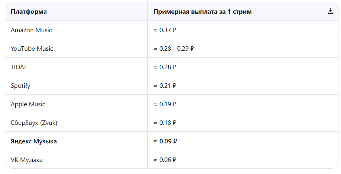Screen dimensions: 341x174
Task: Click empty space in Spotify payout row
Action: pos(257,86)
